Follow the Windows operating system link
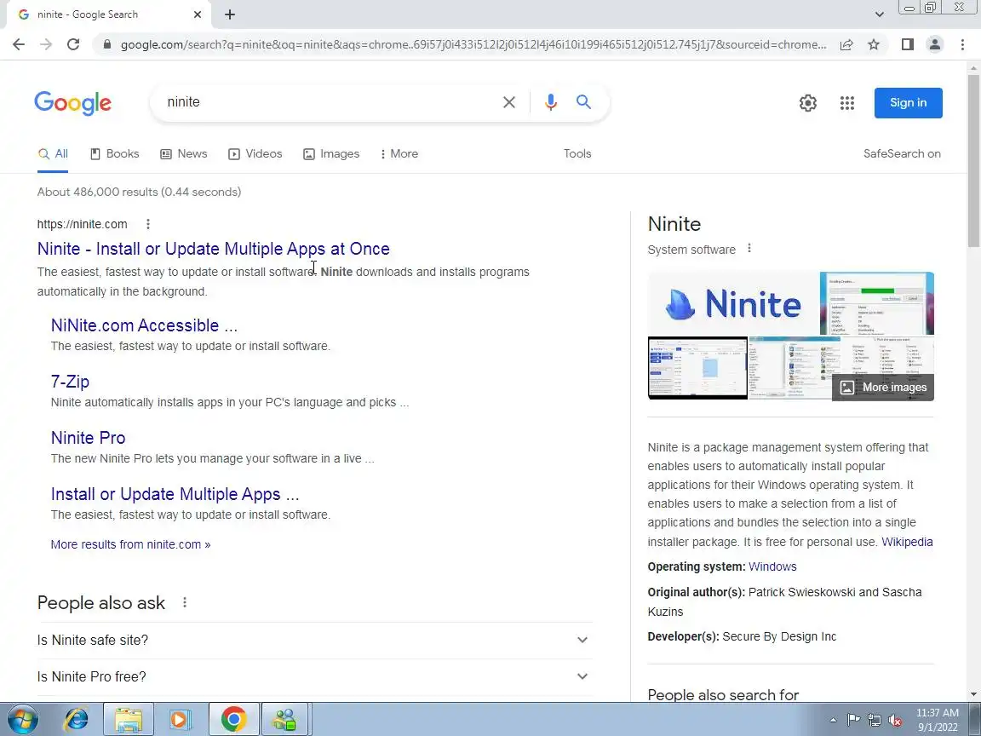 click(x=772, y=567)
